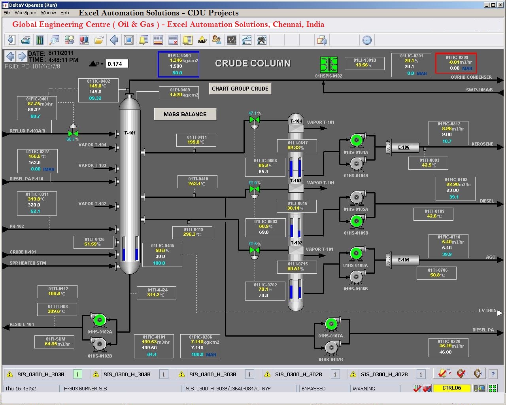Screen dimensions: 506x405
Task: Click the DeltaV toolbar button
Action: 202,40
